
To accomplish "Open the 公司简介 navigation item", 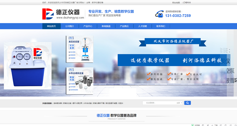I will pos(69,26).
